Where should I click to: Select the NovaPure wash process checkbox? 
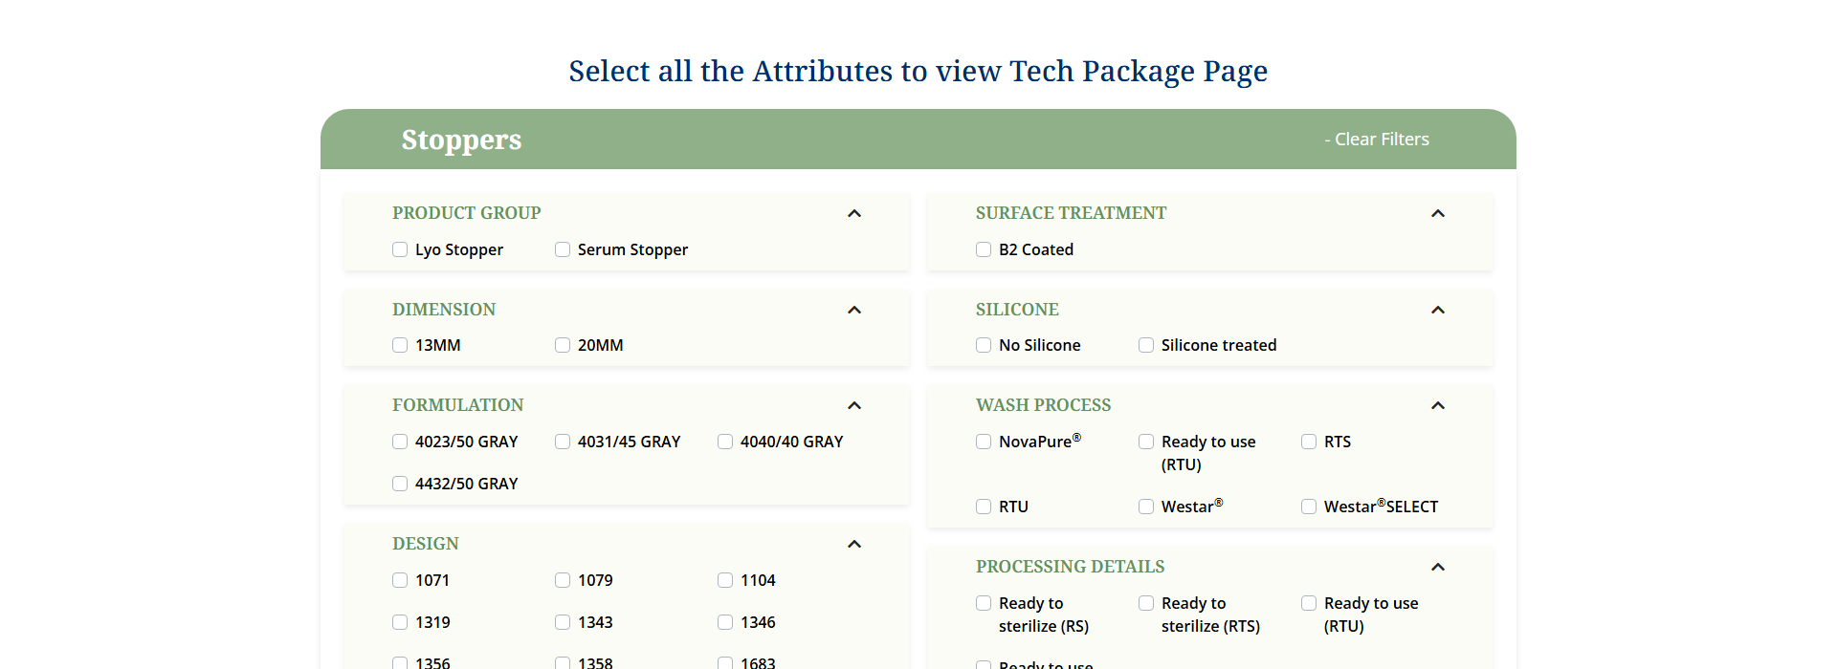(x=984, y=442)
